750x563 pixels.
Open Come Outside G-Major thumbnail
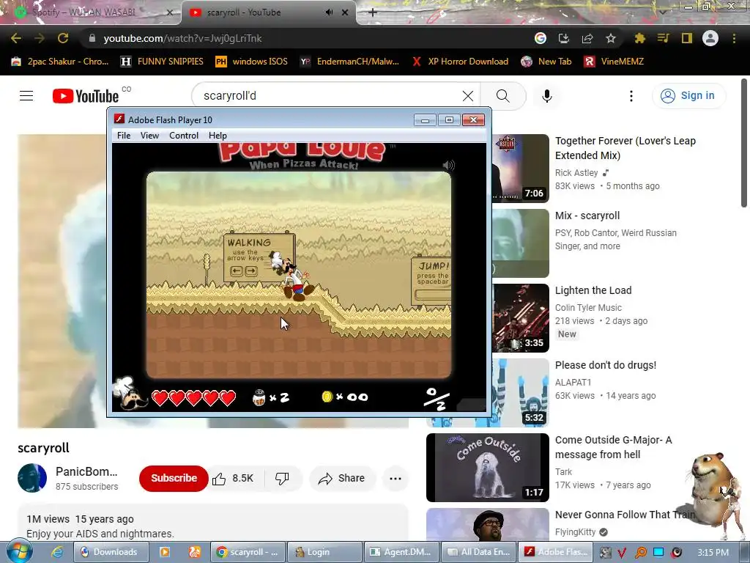[487, 467]
